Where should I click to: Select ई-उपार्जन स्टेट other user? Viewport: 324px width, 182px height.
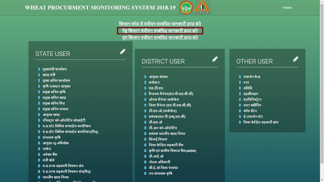click(253, 117)
